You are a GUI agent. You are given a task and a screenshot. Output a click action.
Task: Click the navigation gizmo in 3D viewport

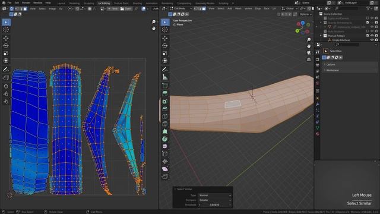tap(303, 27)
